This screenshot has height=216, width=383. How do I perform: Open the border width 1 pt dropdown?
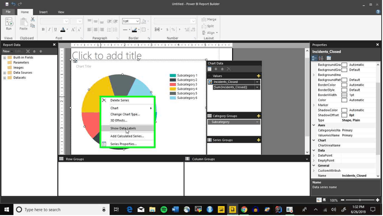pos(138,21)
